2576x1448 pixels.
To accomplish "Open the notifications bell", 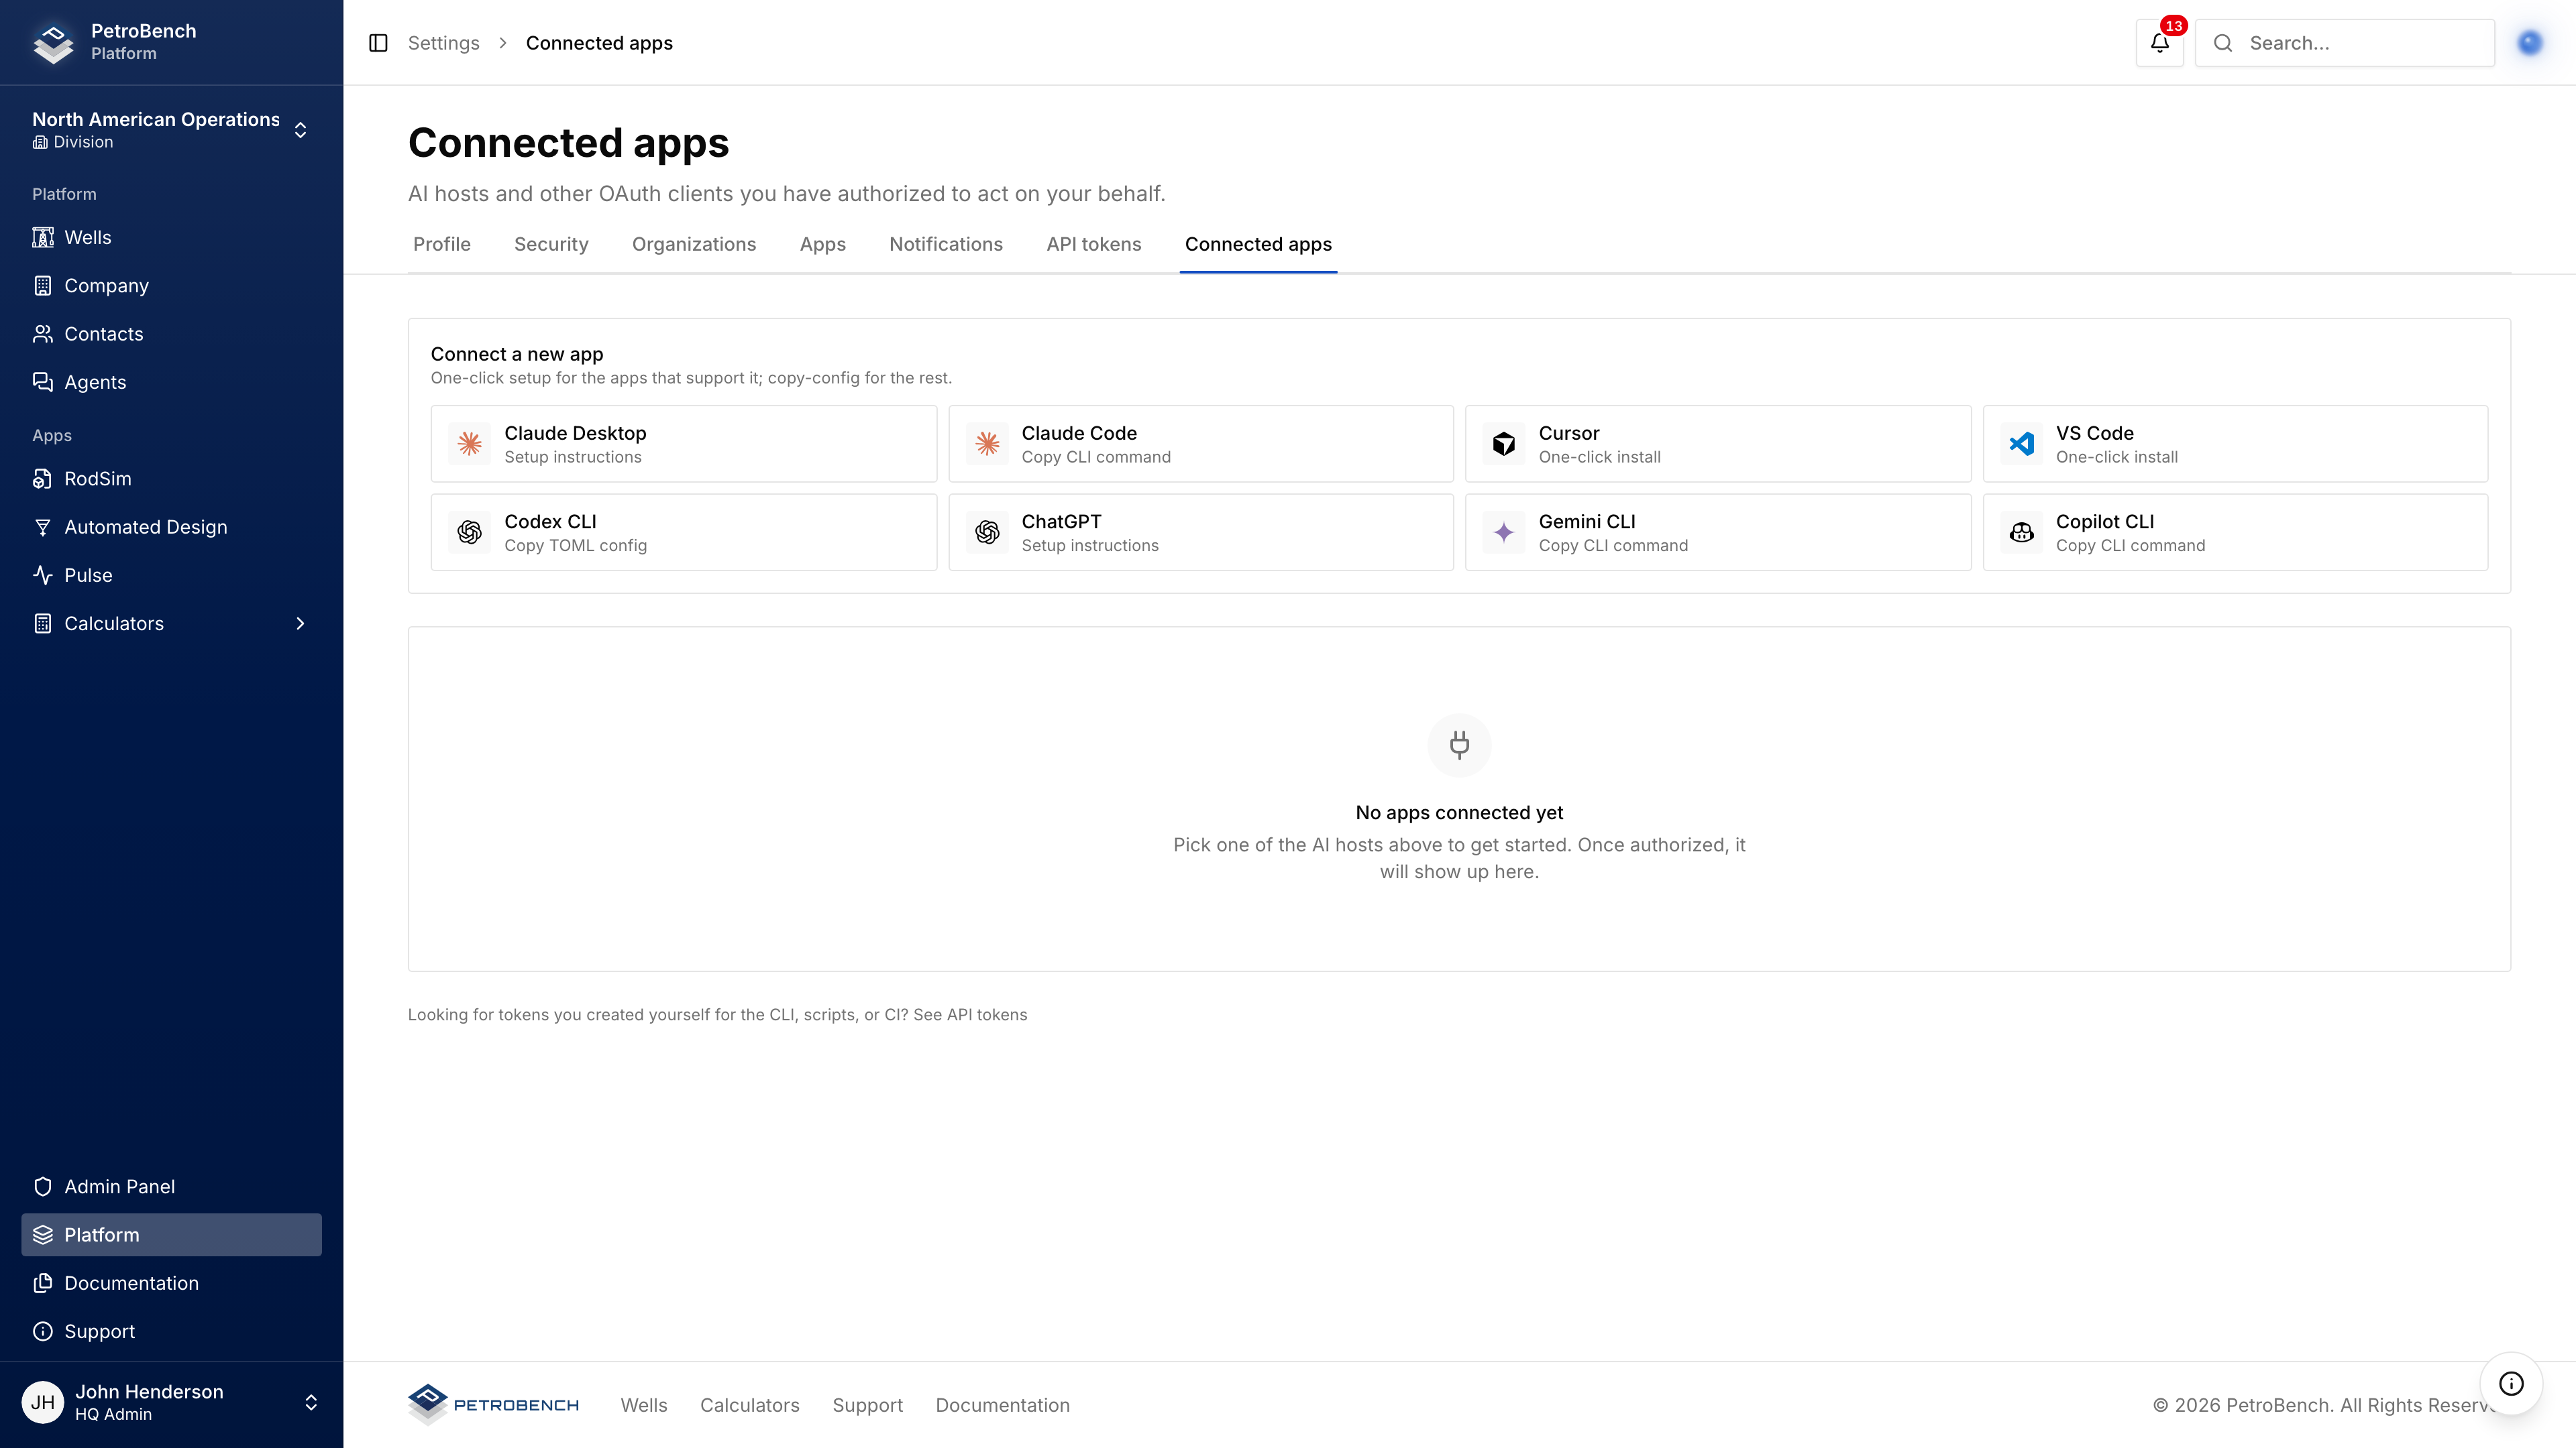I will pos(2159,43).
